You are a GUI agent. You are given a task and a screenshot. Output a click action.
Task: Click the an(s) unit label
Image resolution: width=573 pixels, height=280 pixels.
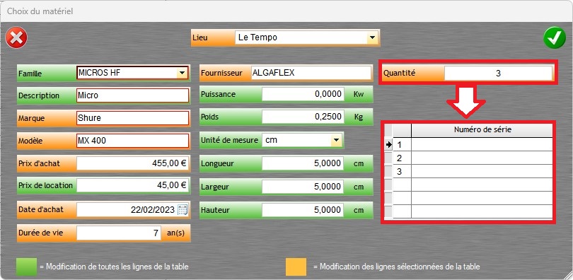tap(175, 233)
